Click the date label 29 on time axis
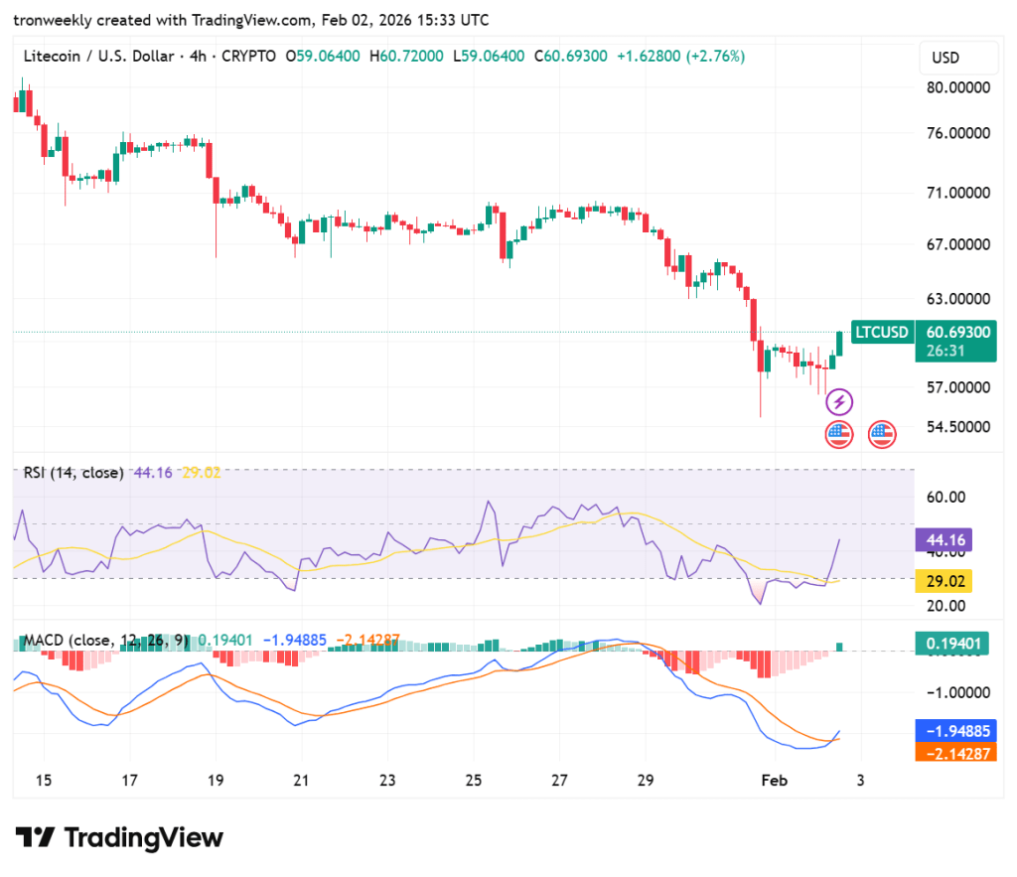The width and height of the screenshot is (1017, 877). point(646,781)
